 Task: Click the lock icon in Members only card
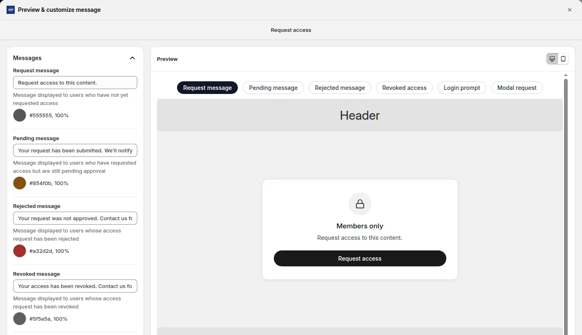tap(360, 204)
